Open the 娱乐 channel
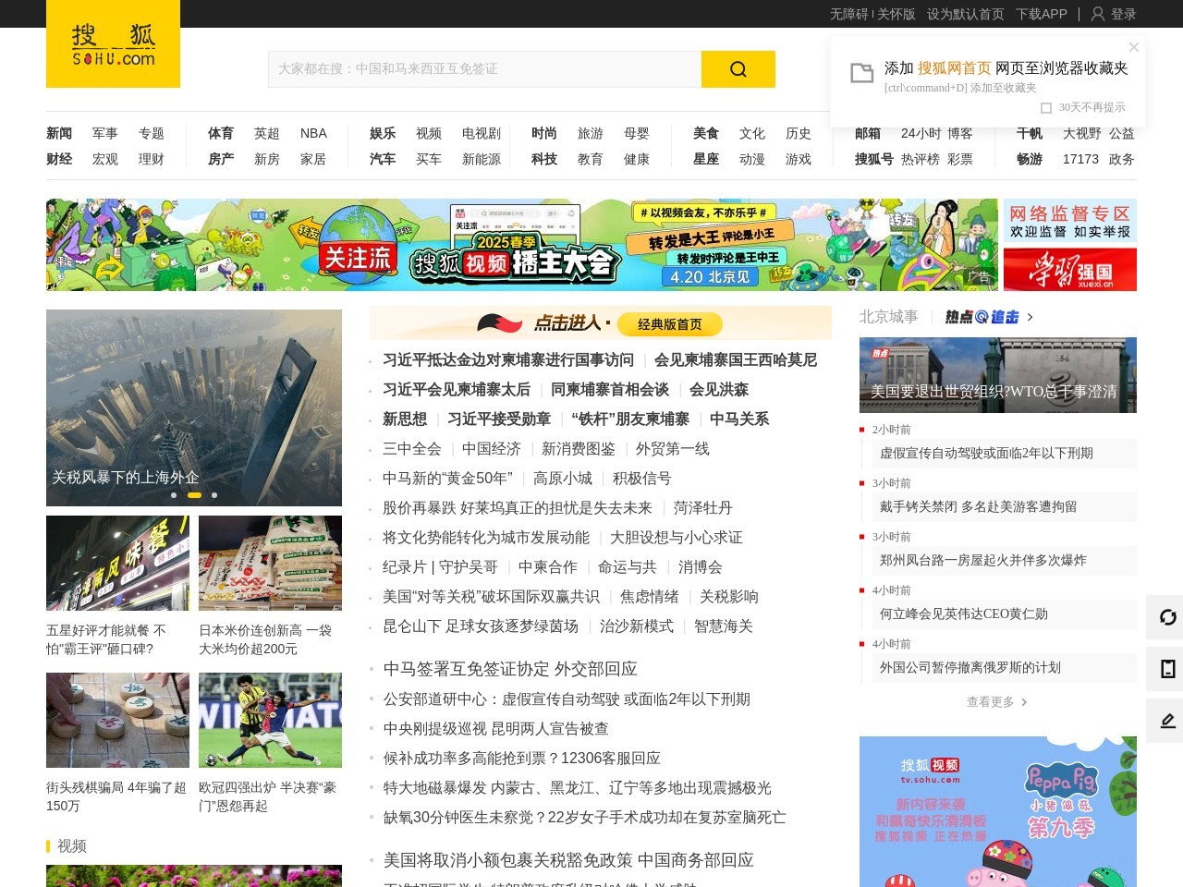The height and width of the screenshot is (887, 1183). [383, 133]
